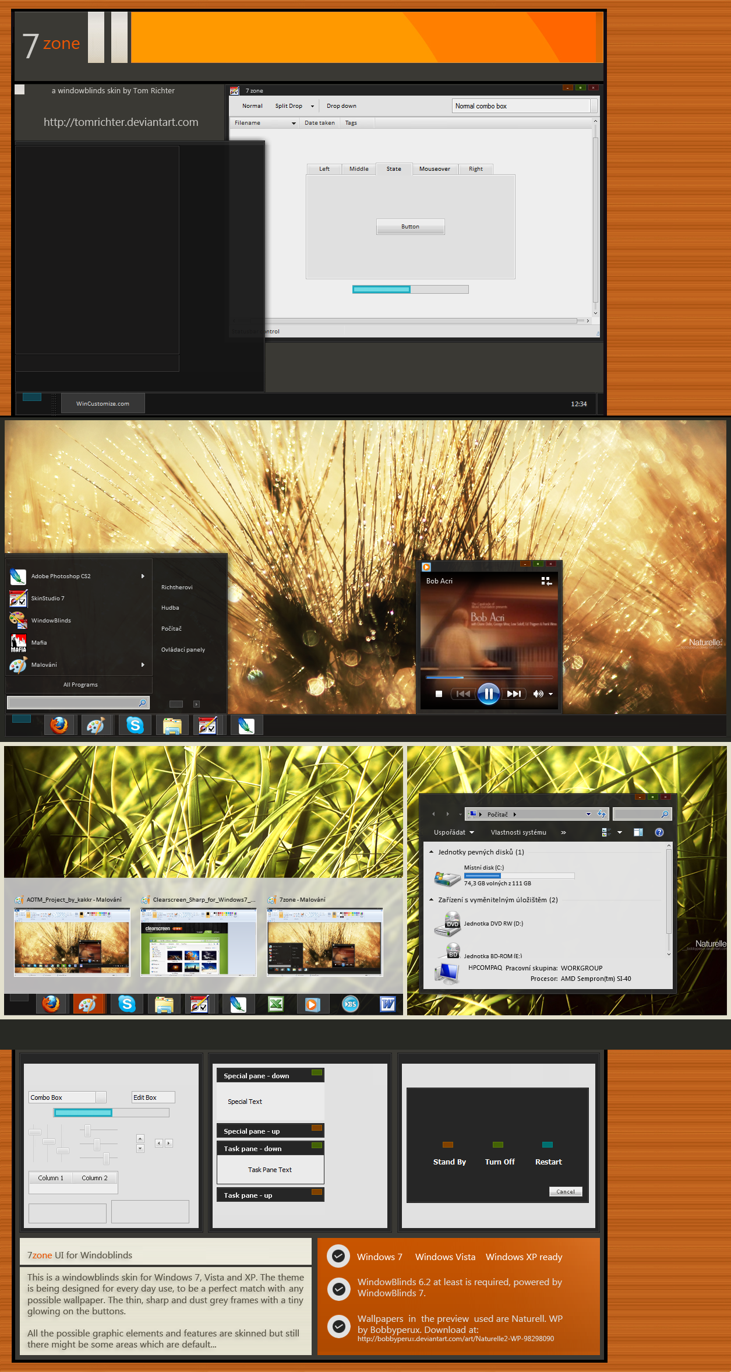Switch to library icon in media player
Screen dimensions: 731x1372
pyautogui.click(x=546, y=581)
